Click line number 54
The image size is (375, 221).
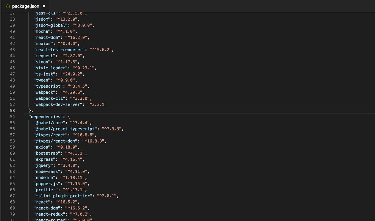pos(12,117)
